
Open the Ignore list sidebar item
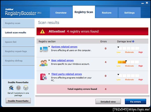pos(18,42)
